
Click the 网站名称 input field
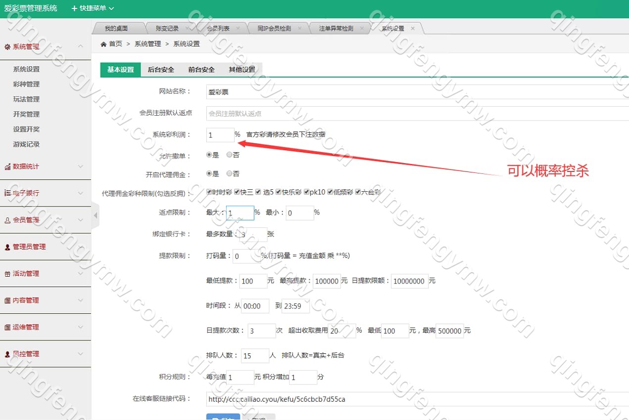click(416, 92)
